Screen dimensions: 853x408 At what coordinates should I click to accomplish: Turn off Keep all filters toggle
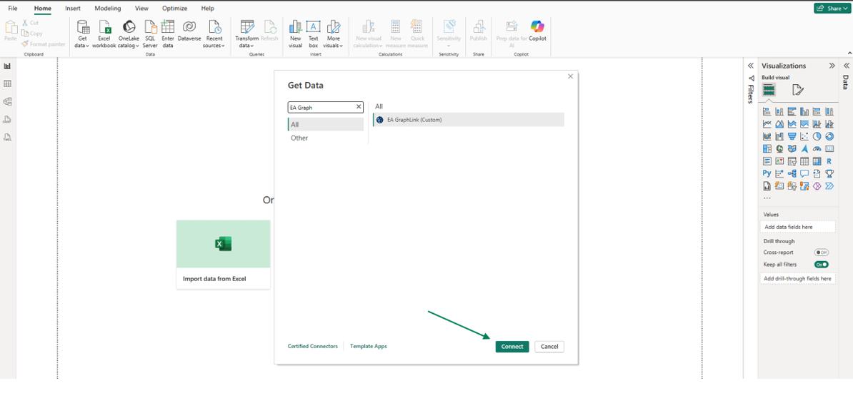pyautogui.click(x=822, y=265)
